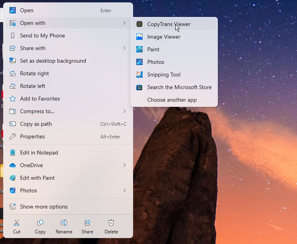This screenshot has height=244, width=297.
Task: Click the Add to Favorites star icon
Action: (13, 99)
